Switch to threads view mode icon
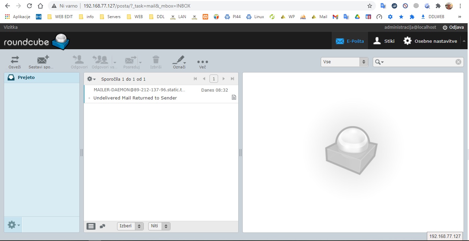469x241 pixels. point(102,226)
